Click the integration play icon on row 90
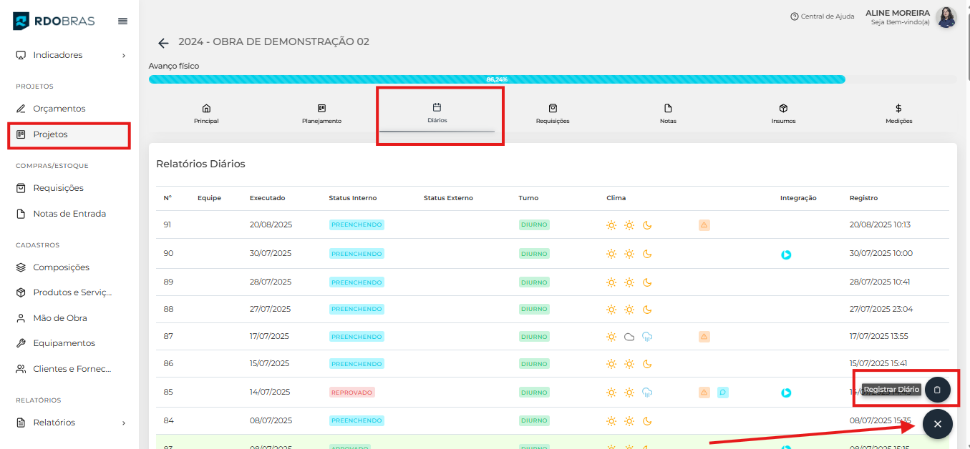The image size is (970, 449). pos(786,255)
